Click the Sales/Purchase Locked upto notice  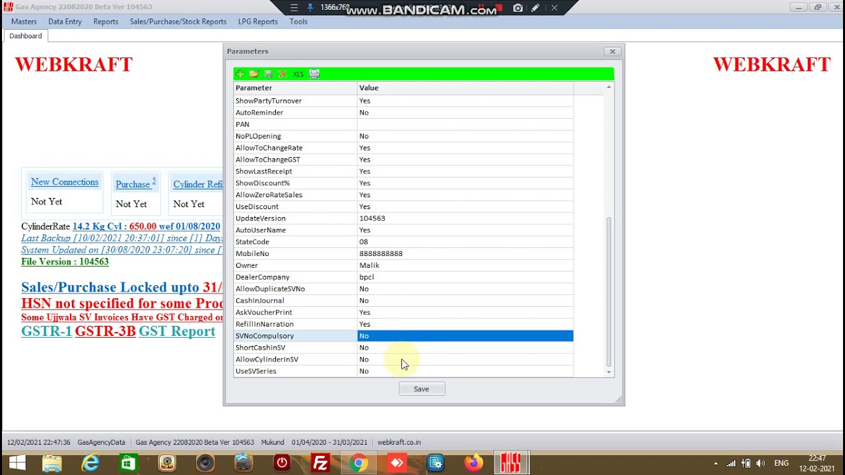tap(121, 288)
